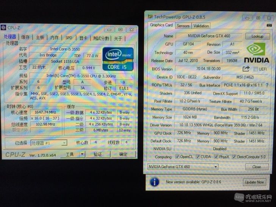Click the NVIDIA logo in GPU-Z
276x207 pixels.
256,52
